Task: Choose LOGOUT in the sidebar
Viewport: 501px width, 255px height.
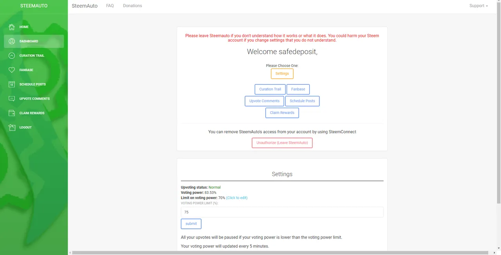Action: [34, 127]
